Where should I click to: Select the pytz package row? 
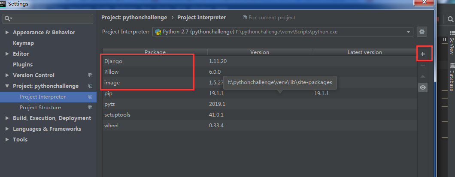[x=260, y=104]
